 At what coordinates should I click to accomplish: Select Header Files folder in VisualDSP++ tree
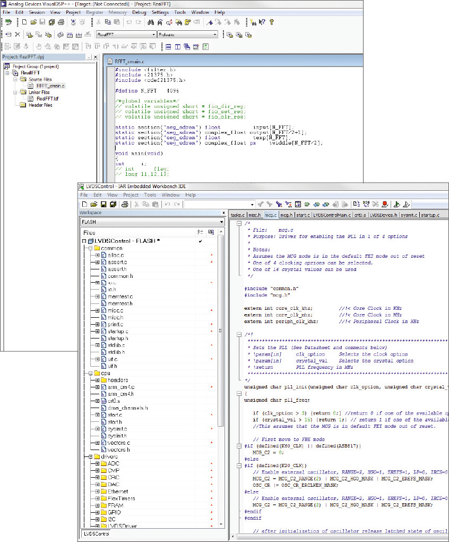coord(40,105)
